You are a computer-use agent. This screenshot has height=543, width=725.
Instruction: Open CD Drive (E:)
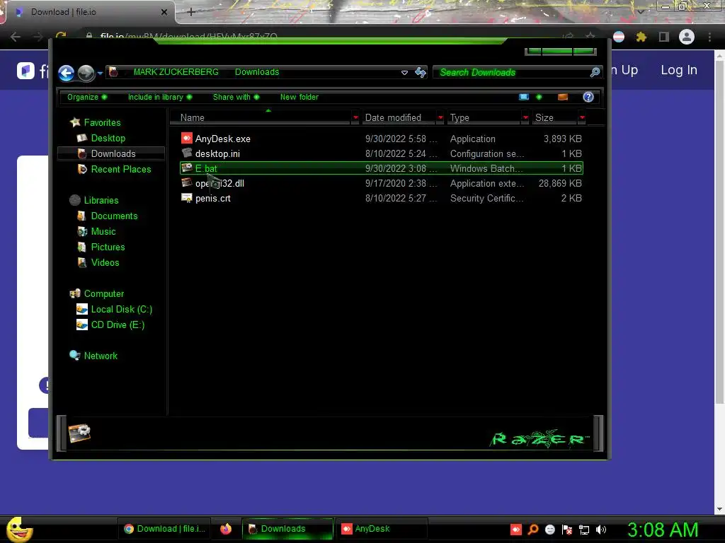pos(118,325)
